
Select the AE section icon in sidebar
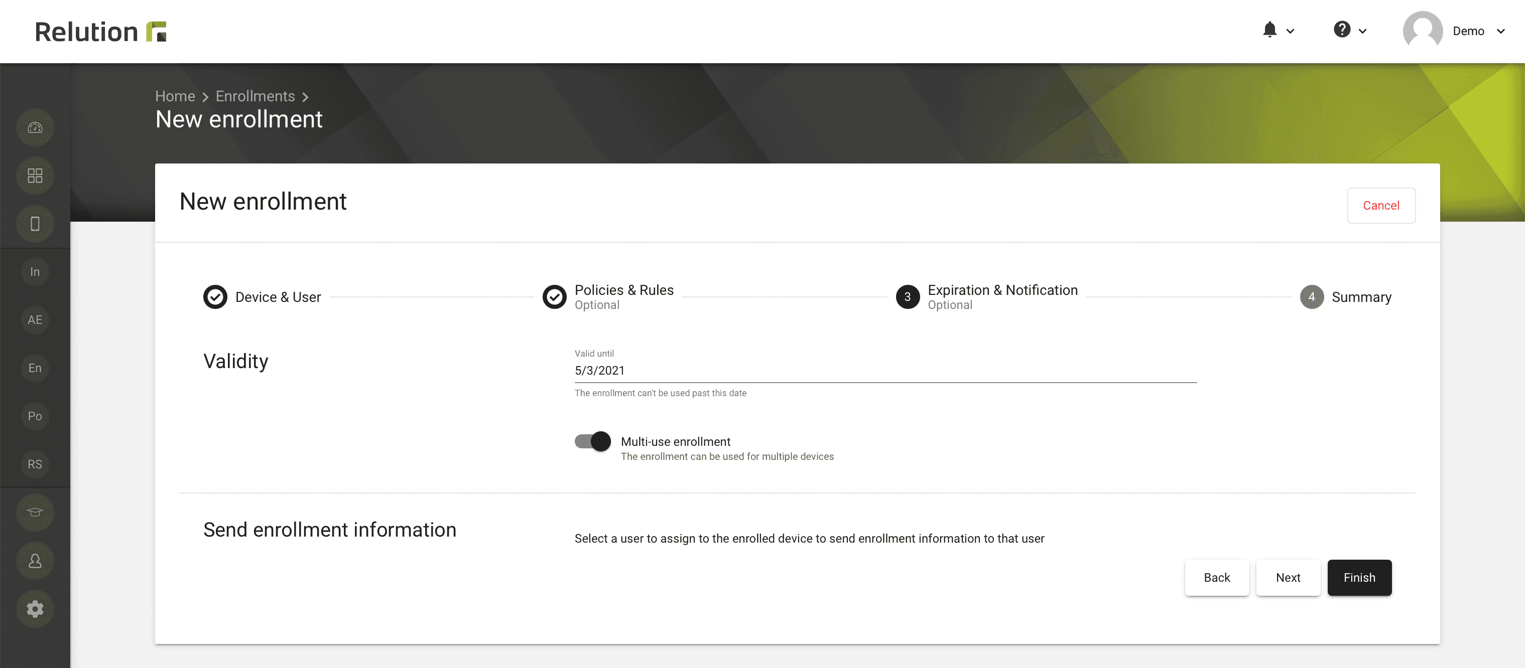coord(34,319)
